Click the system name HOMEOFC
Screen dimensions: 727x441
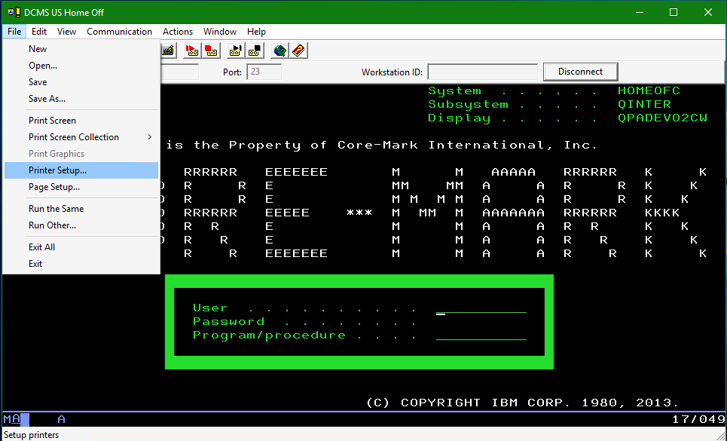[649, 91]
